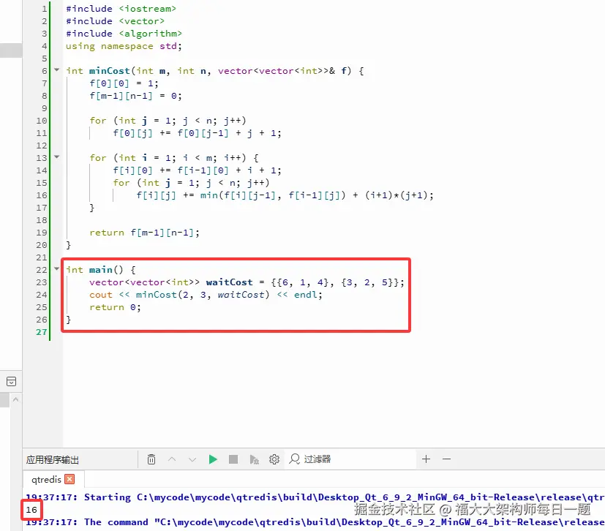The image size is (605, 531).
Task: Clear the application output with trash icon
Action: 151,459
